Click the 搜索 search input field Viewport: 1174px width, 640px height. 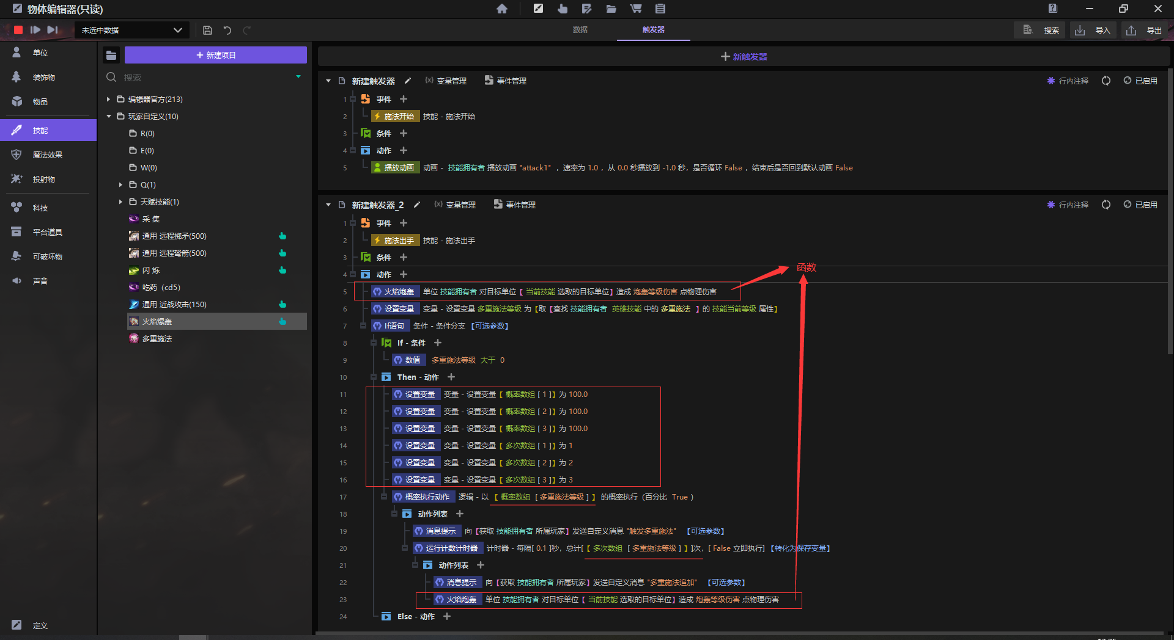pyautogui.click(x=205, y=78)
